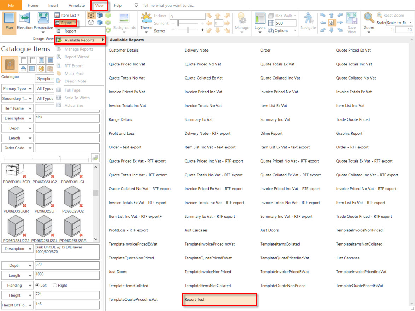
Task: Click the left arrow navigation icon
Action: pos(323,23)
